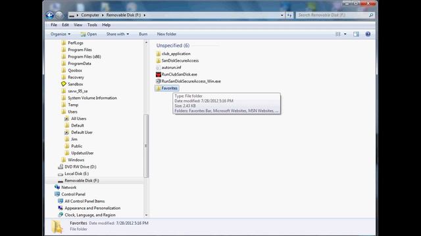Open the Edit menu
The height and width of the screenshot is (236, 421).
pos(65,25)
